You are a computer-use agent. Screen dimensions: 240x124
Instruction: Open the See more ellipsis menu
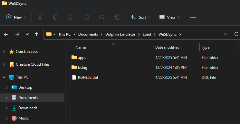193,17
